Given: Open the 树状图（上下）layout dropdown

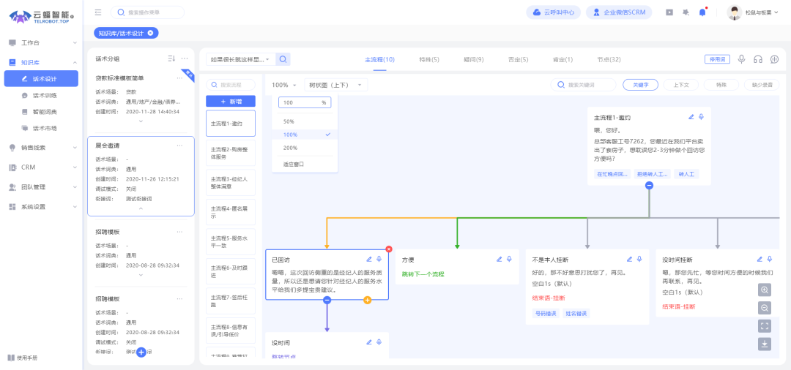Looking at the screenshot, I should [x=336, y=85].
